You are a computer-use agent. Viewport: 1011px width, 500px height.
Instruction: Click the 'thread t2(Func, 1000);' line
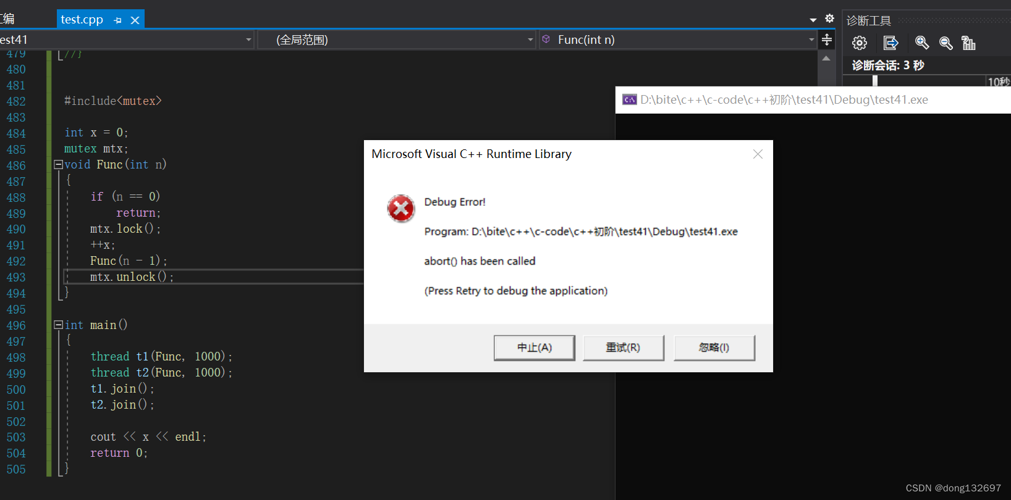[161, 373]
